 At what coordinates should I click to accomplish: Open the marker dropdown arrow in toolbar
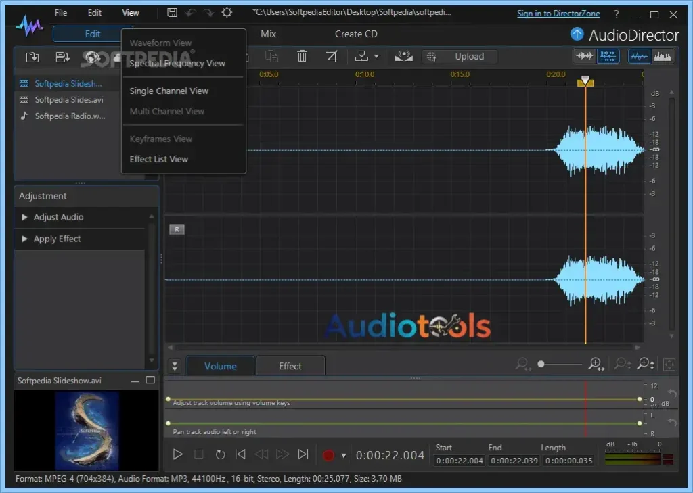pos(377,56)
